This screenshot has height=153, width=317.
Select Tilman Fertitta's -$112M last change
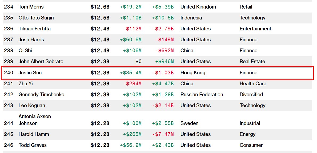pos(132,29)
